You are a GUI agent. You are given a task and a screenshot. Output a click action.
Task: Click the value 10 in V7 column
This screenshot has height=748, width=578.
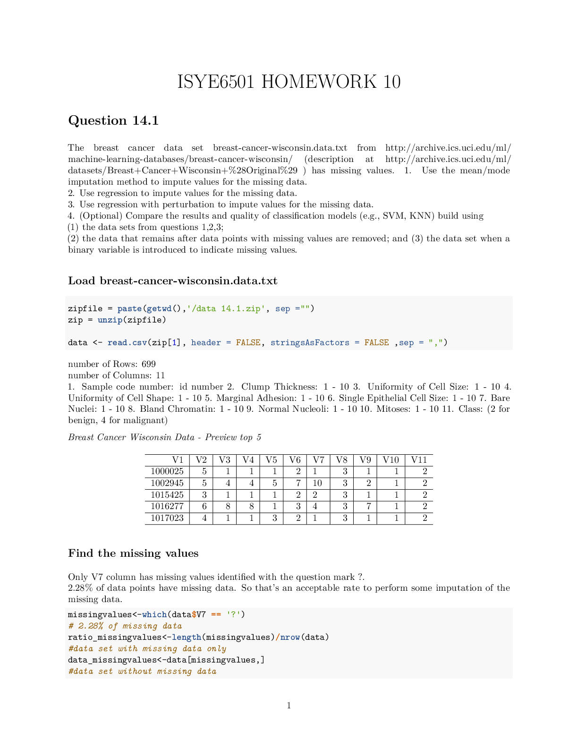[x=317, y=483]
